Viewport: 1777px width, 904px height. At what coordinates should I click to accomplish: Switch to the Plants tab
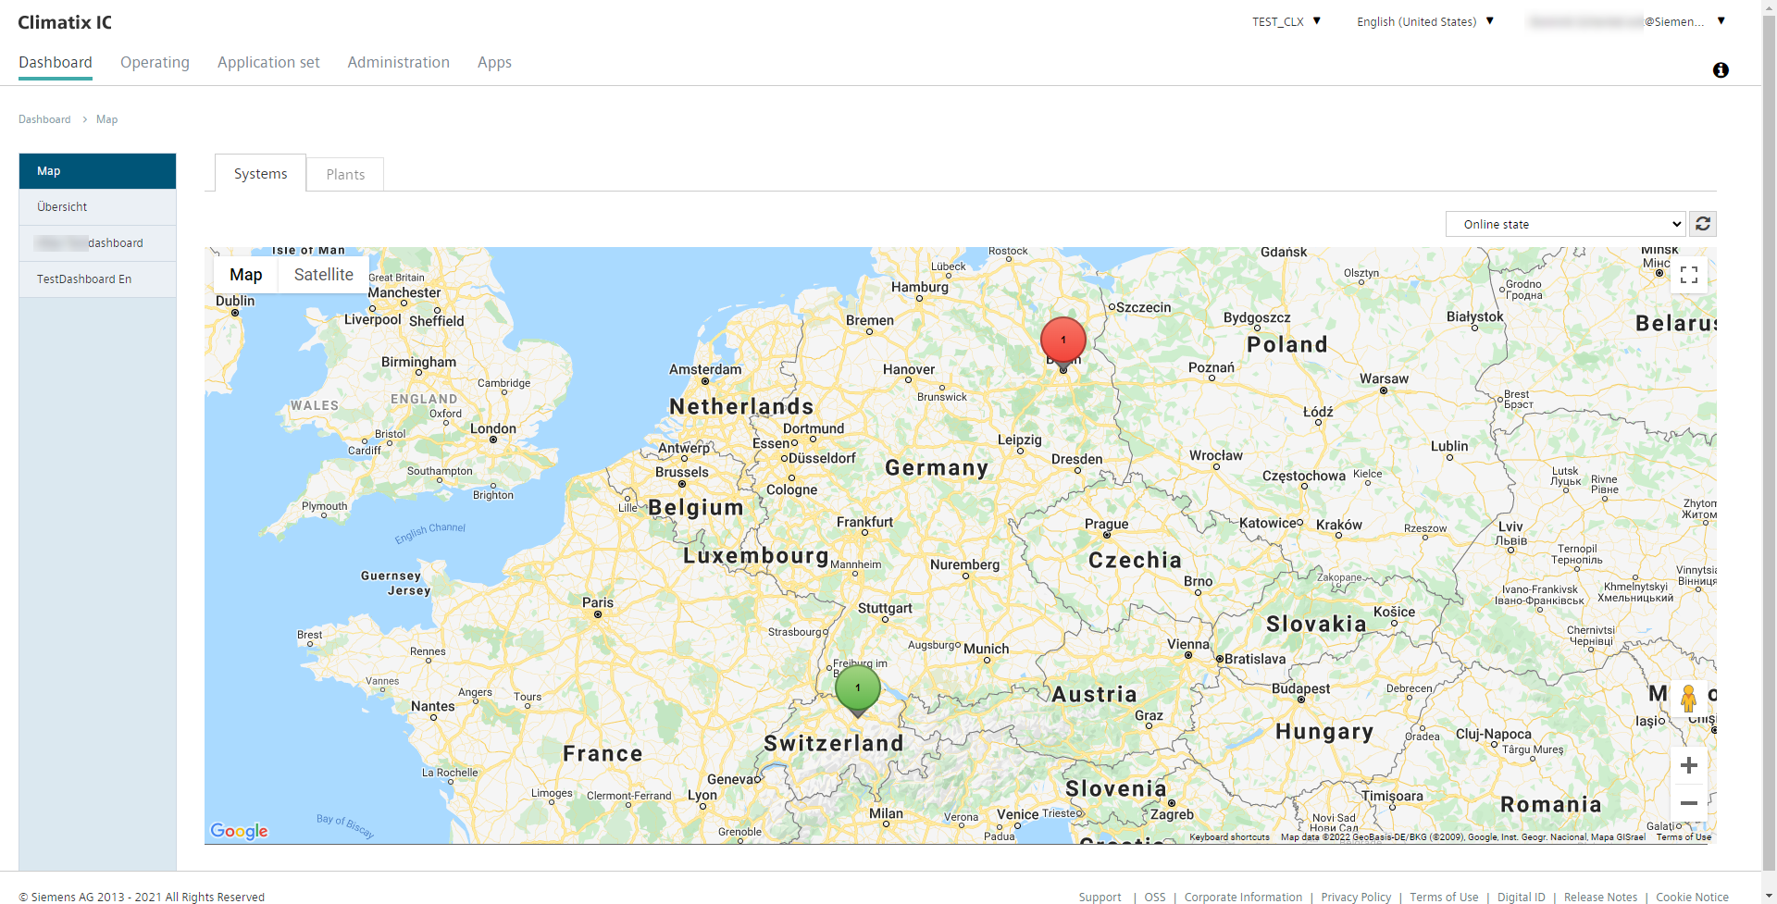point(345,174)
